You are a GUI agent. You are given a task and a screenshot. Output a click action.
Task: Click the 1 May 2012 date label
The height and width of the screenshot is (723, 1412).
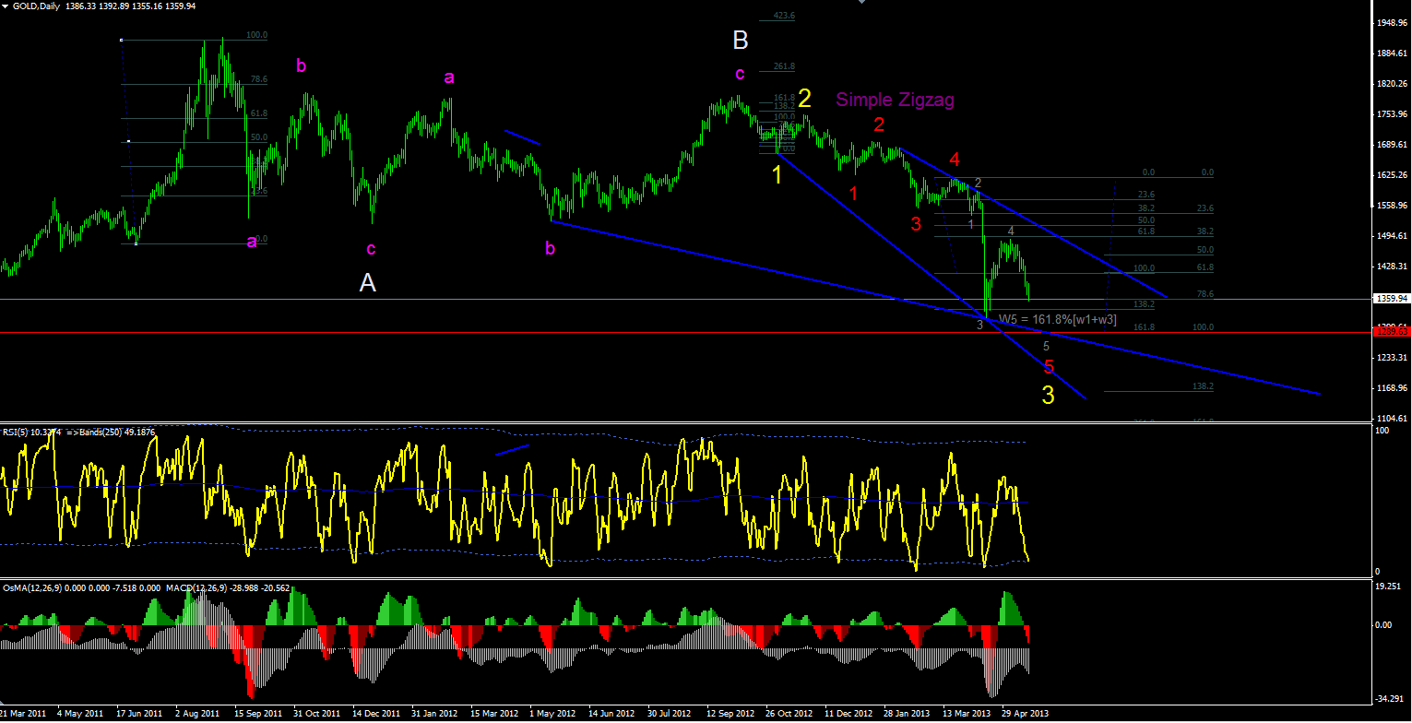(x=553, y=713)
